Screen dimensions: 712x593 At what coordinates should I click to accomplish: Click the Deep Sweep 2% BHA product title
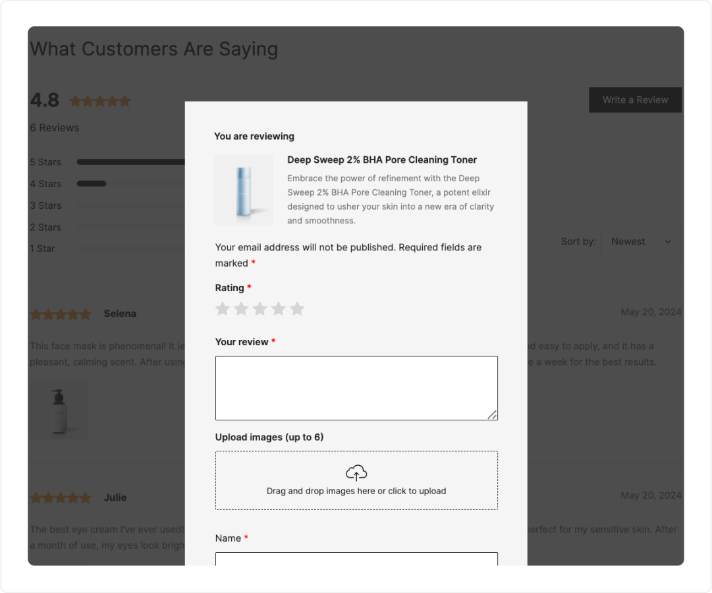(x=382, y=160)
